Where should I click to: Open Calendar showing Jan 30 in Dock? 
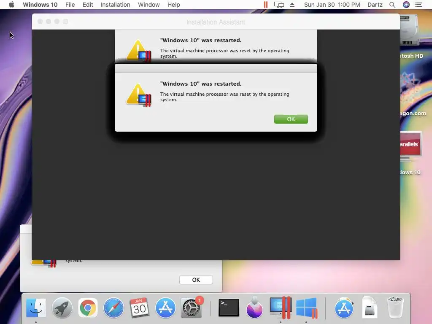click(x=139, y=308)
